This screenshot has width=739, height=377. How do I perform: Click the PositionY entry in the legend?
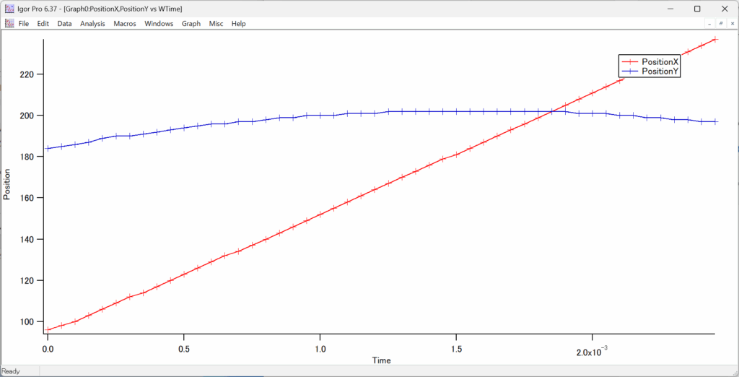(x=660, y=71)
